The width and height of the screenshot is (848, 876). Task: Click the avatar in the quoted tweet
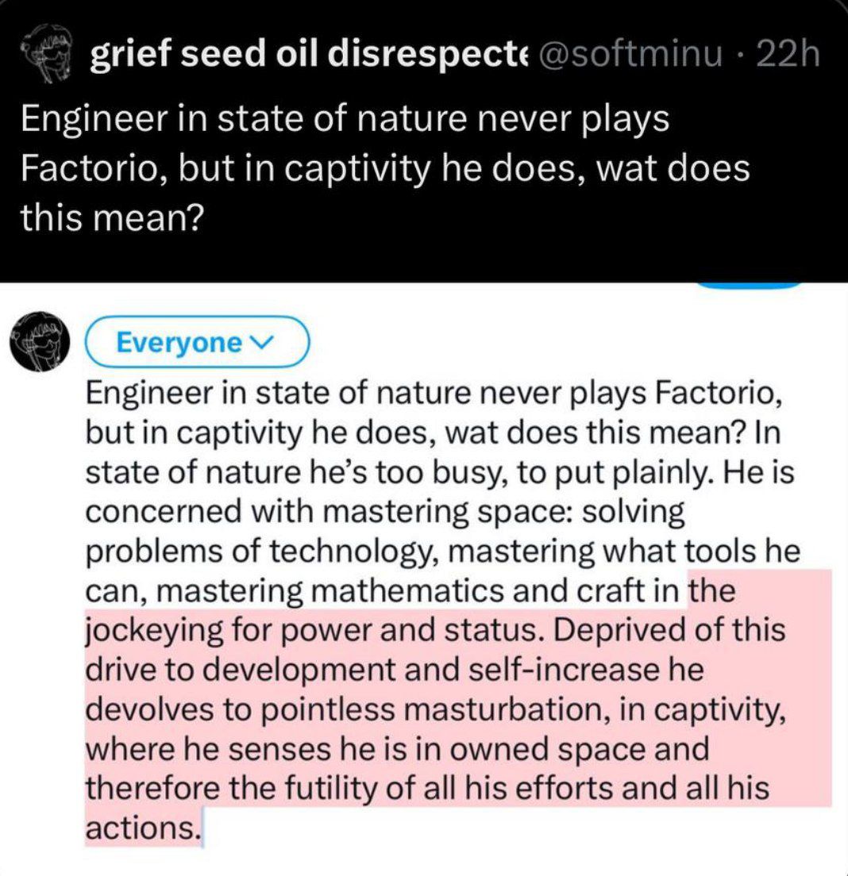pos(48,56)
